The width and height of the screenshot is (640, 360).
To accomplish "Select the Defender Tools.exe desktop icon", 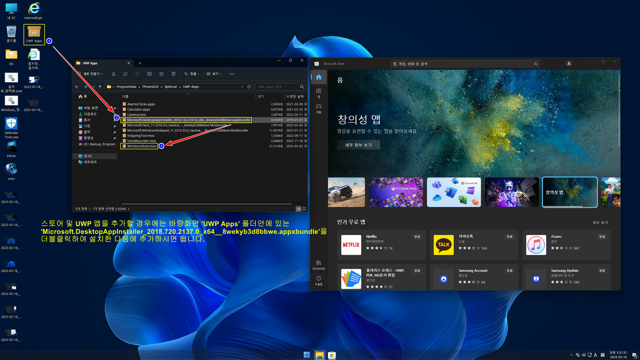I will [x=11, y=128].
